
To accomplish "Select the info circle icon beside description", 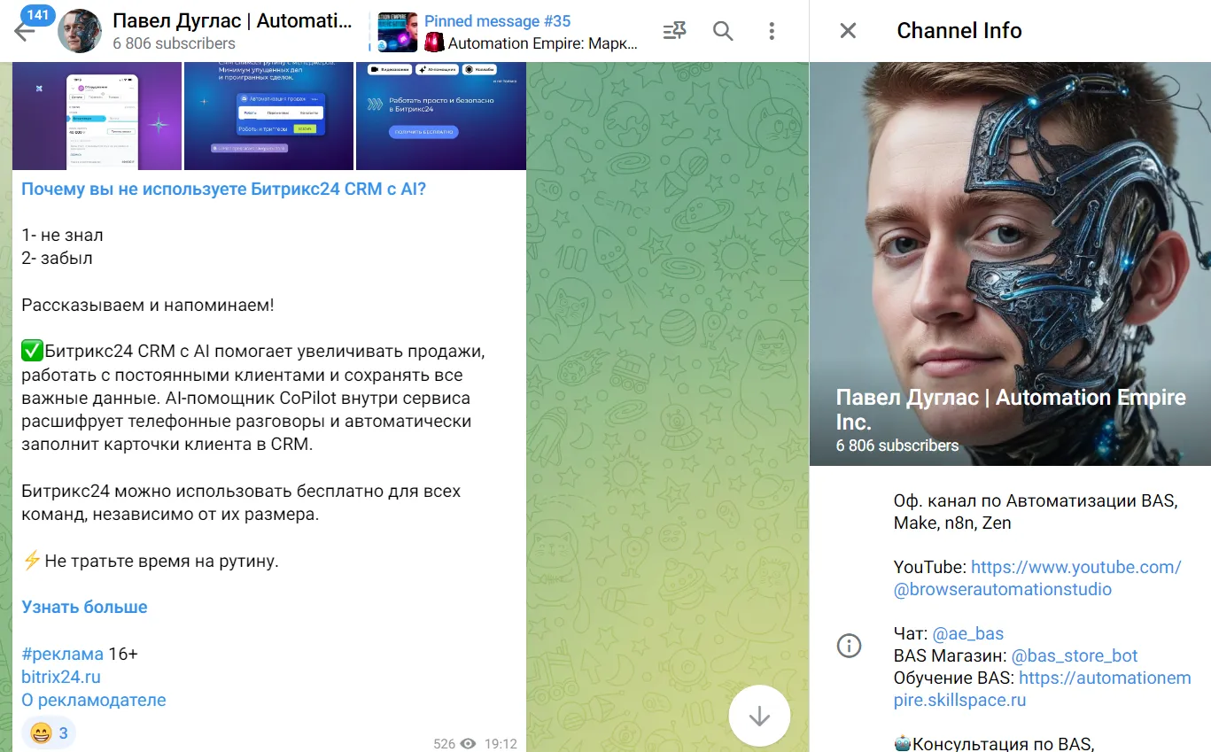I will click(849, 646).
